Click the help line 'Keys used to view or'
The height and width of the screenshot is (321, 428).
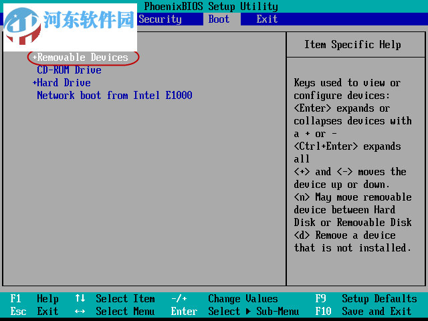pos(347,83)
